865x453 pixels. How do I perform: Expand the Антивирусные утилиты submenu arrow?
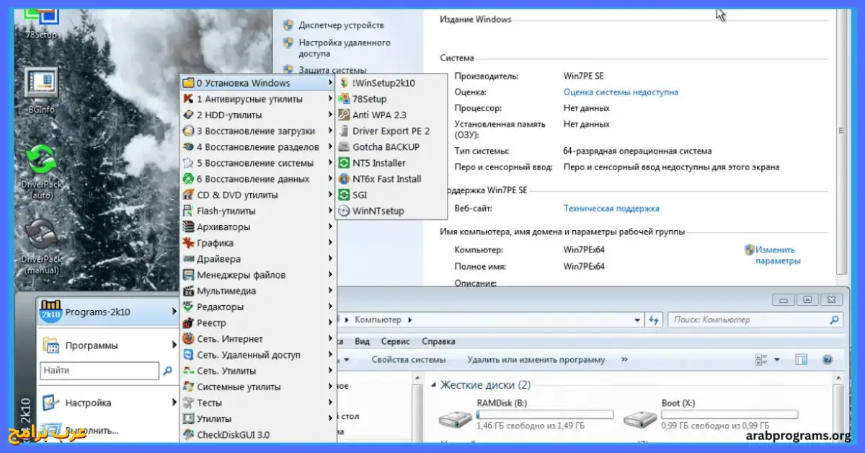pyautogui.click(x=331, y=99)
